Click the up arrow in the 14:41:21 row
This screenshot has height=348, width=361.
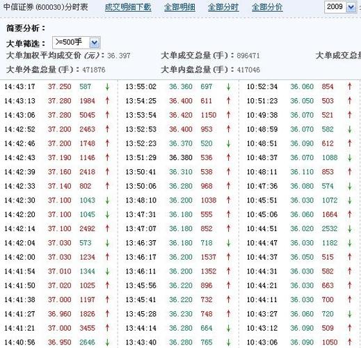(107, 328)
